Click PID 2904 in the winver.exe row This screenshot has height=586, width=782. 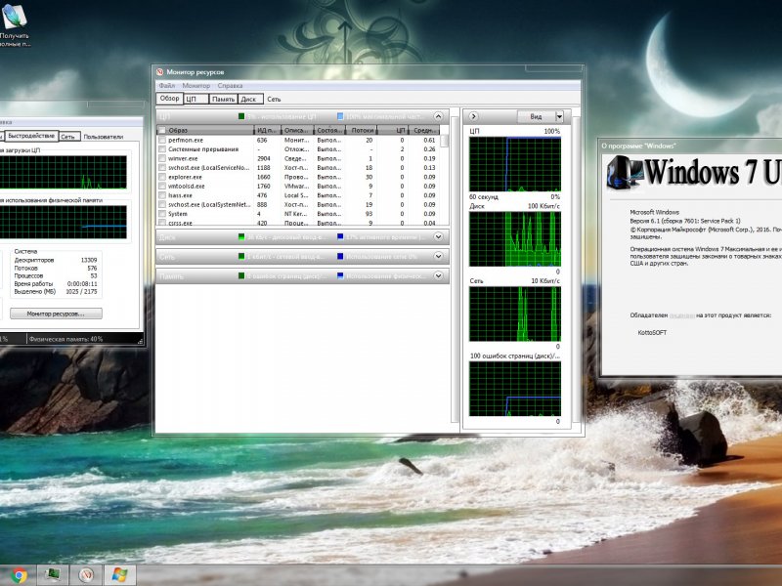pyautogui.click(x=264, y=158)
